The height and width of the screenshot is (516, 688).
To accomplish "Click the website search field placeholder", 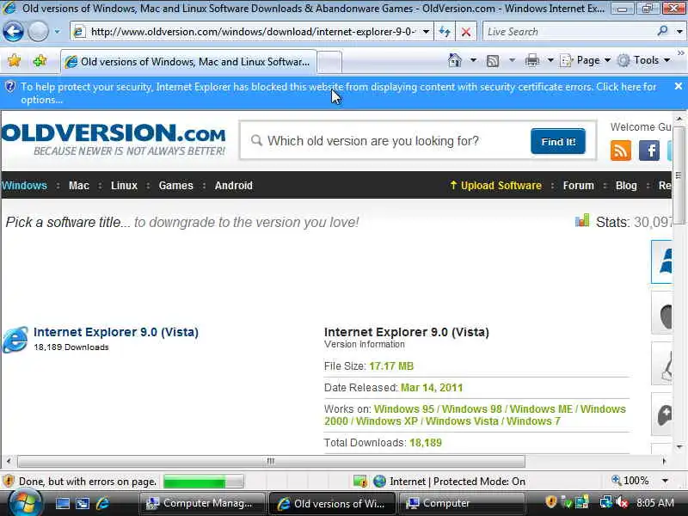I will pyautogui.click(x=373, y=141).
